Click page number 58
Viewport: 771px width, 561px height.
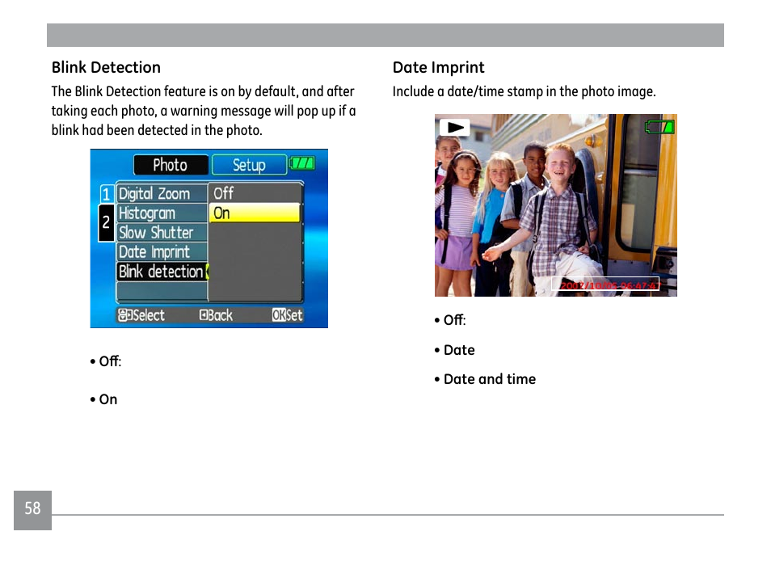tap(32, 510)
